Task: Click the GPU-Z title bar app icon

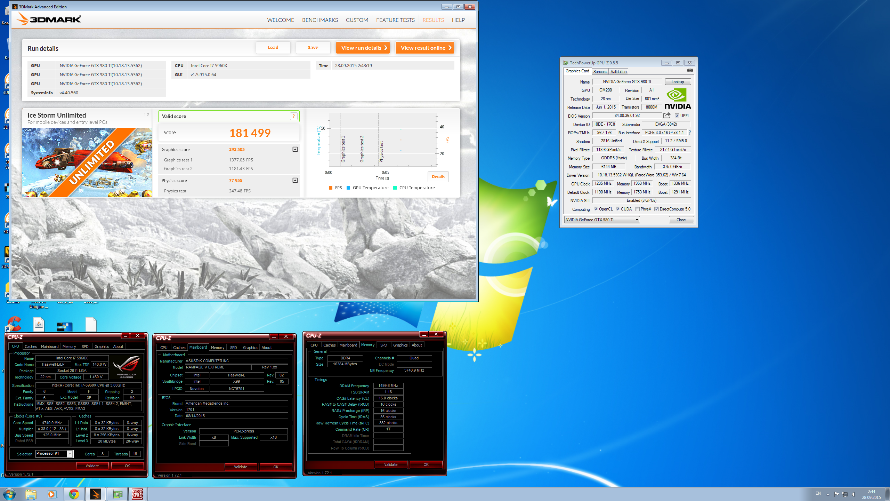Action: tap(566, 63)
